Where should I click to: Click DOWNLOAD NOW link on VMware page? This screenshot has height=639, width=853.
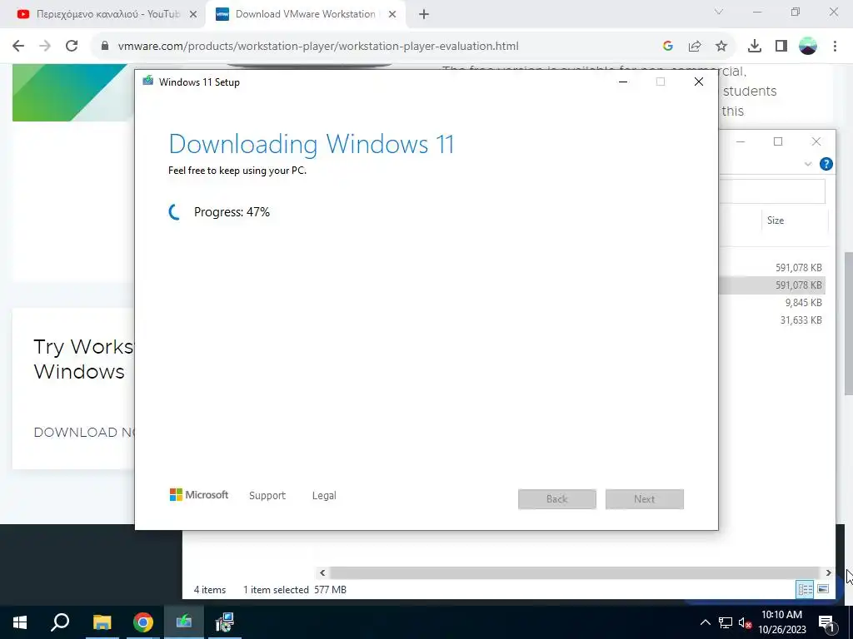[84, 433]
